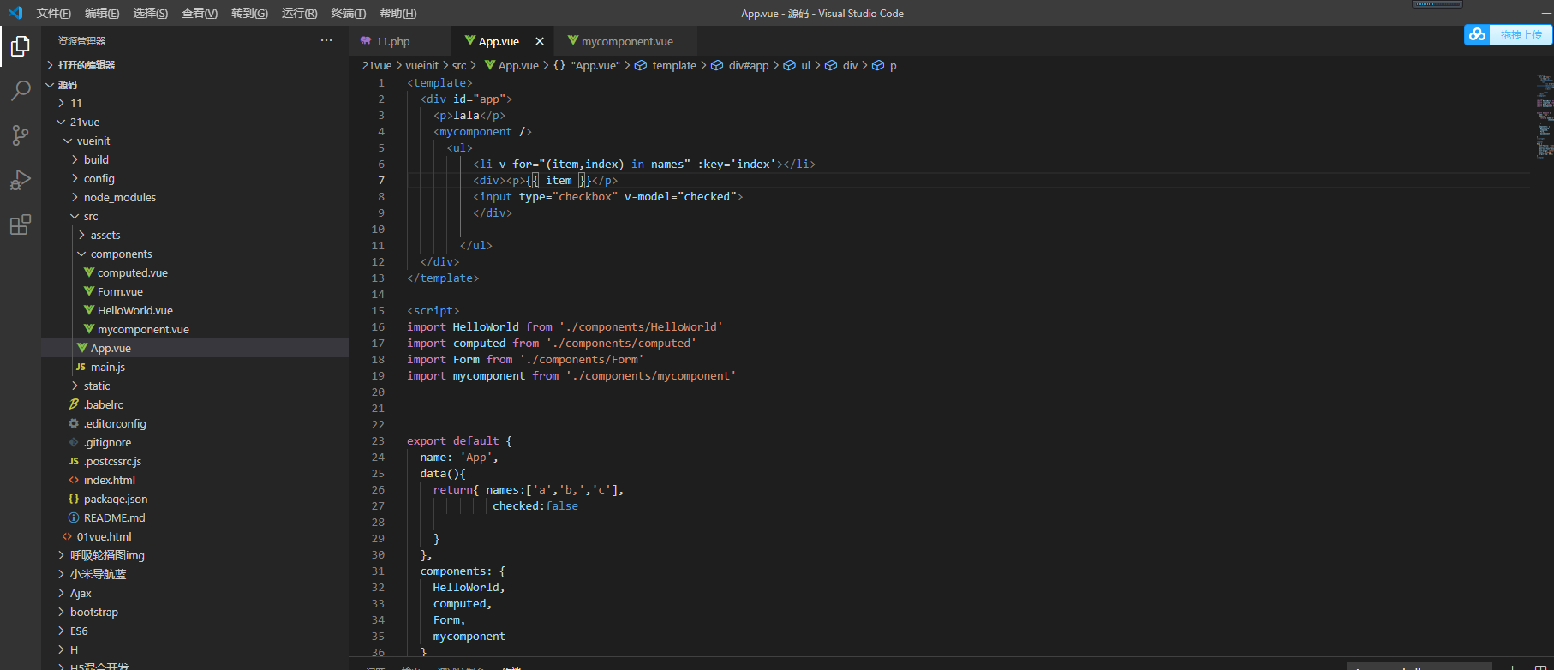Collapse the 21vue folder
1554x670 pixels.
click(195, 122)
